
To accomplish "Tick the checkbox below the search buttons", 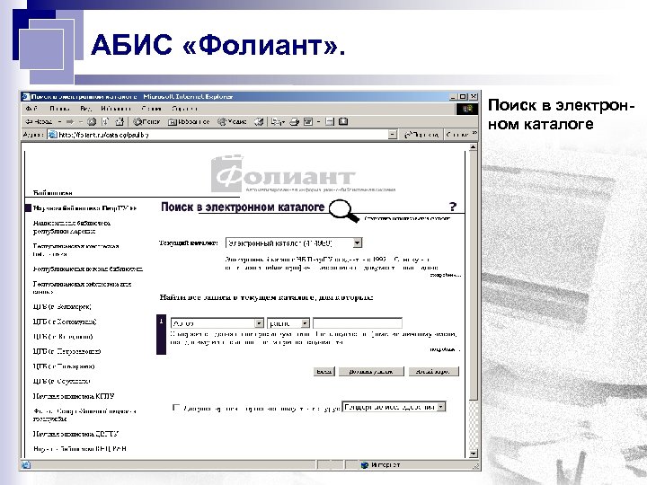I will click(x=176, y=408).
